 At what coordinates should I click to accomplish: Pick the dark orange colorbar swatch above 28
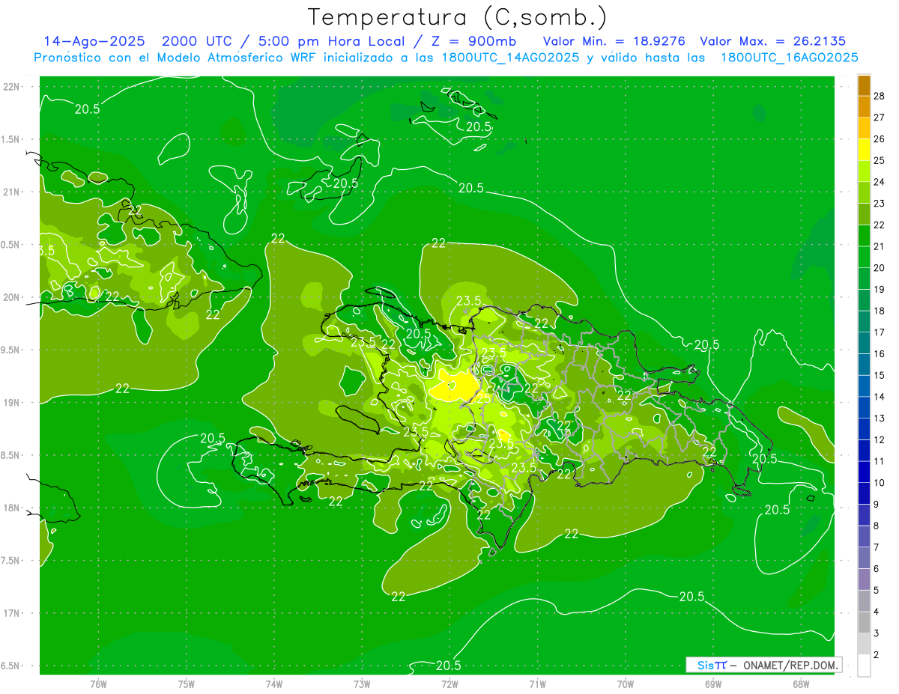[864, 85]
